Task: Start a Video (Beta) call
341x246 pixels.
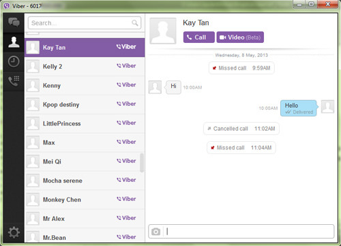Action: tap(240, 37)
